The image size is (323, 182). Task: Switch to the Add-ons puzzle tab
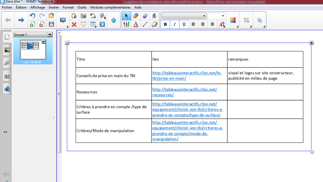[x=7, y=89]
